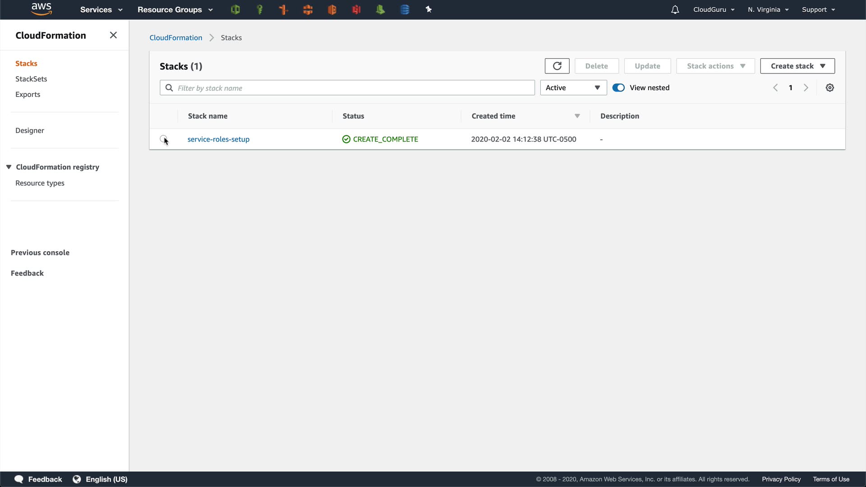Close the CloudFormation side panel
The image size is (866, 487).
(x=113, y=35)
